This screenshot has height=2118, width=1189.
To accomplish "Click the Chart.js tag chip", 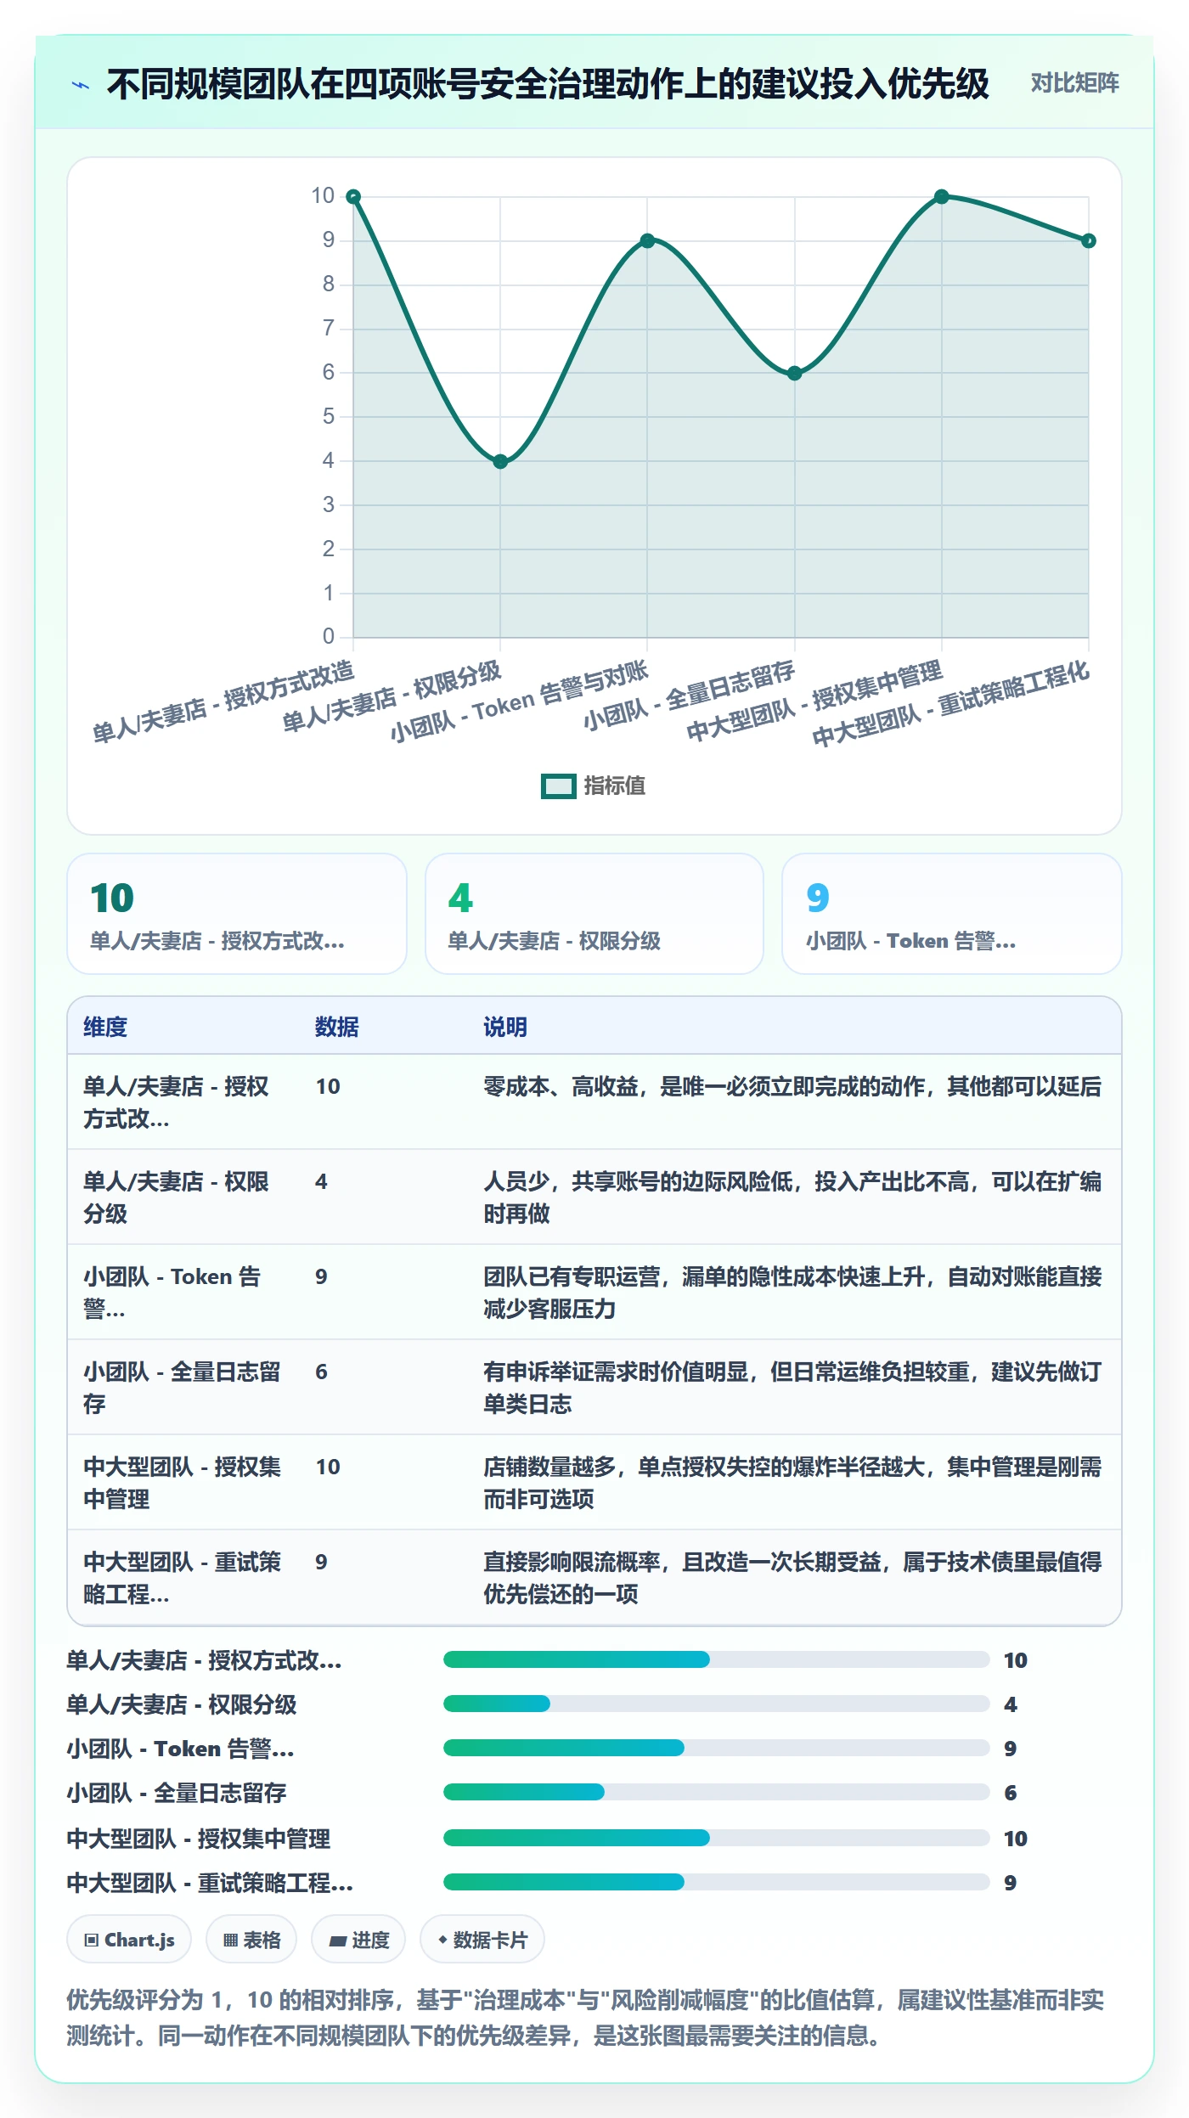I will [x=129, y=1940].
